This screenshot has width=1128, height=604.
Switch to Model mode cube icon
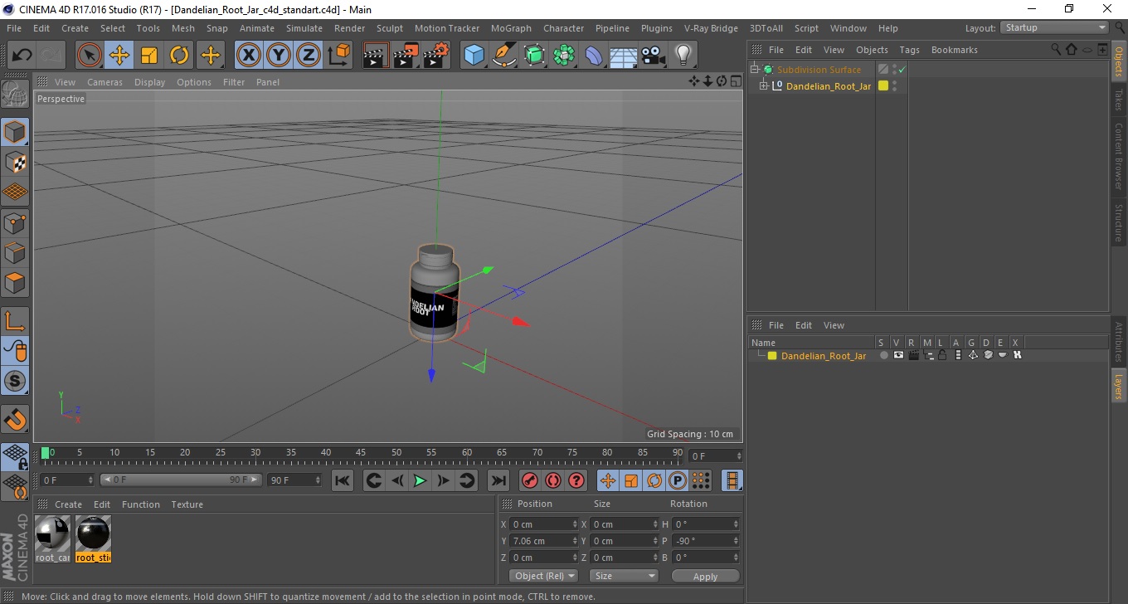[15, 132]
